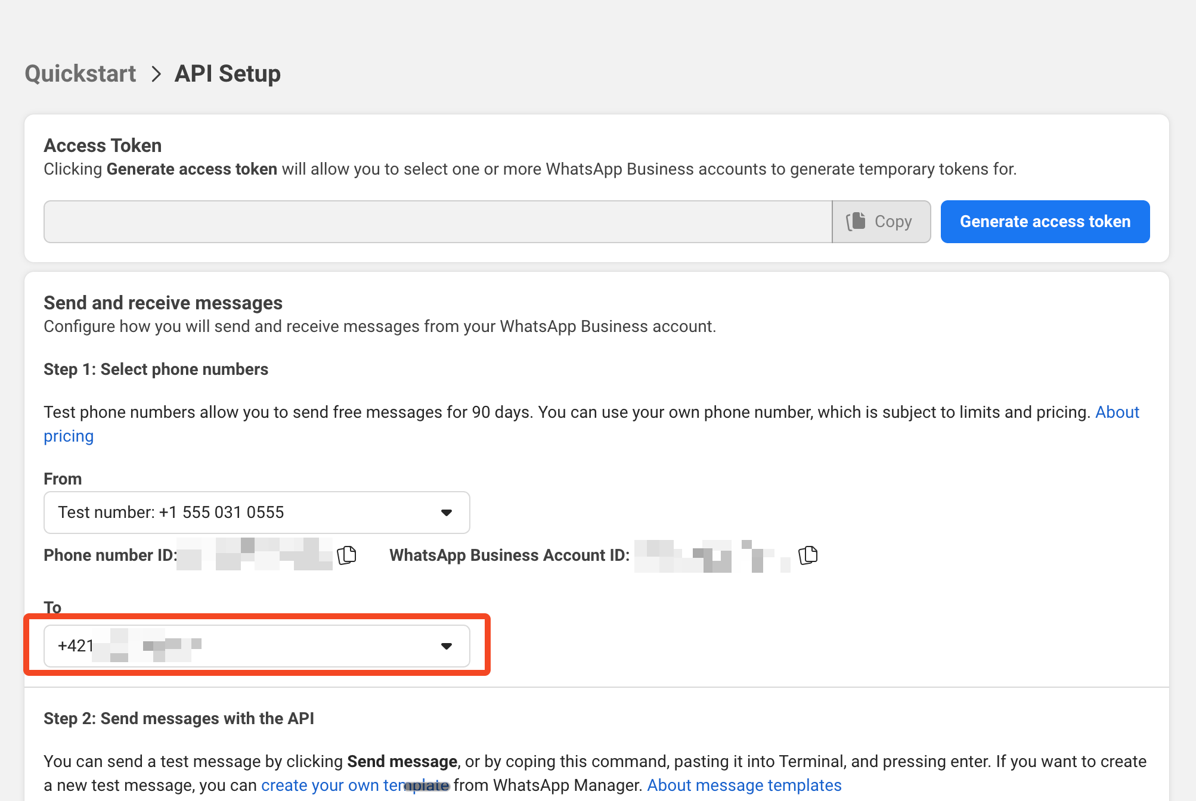The image size is (1196, 801).
Task: Copy the Phone number ID
Action: pyautogui.click(x=347, y=555)
